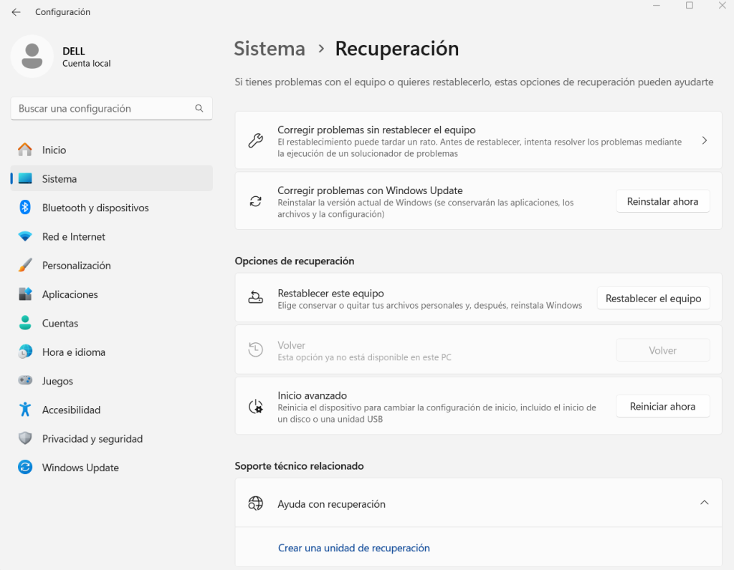Click the Bluetooth icon in sidebar
This screenshot has width=734, height=570.
[25, 207]
